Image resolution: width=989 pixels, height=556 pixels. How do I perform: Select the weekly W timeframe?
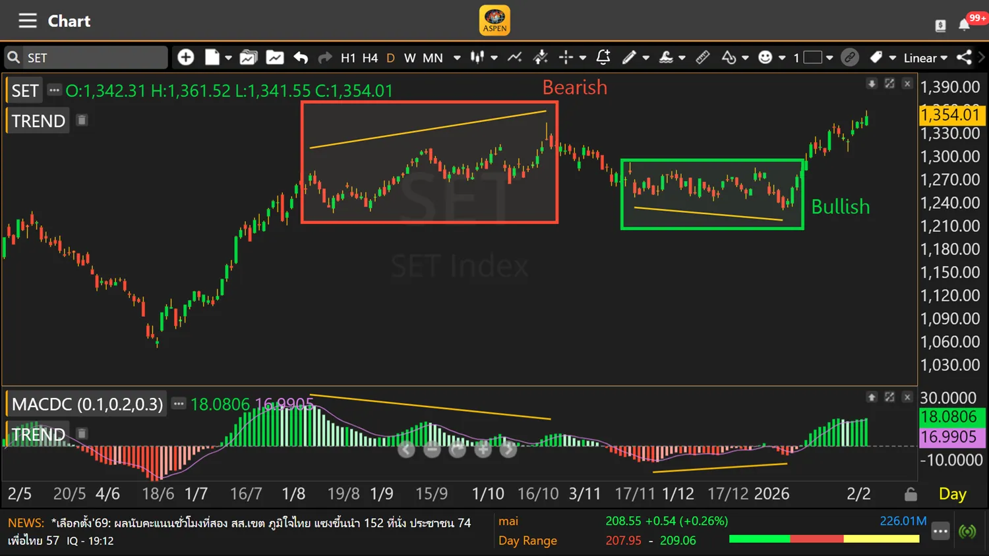pyautogui.click(x=409, y=58)
